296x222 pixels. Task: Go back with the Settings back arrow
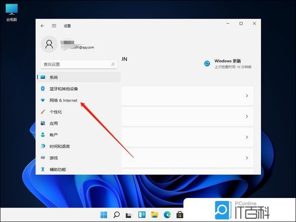(x=43, y=26)
